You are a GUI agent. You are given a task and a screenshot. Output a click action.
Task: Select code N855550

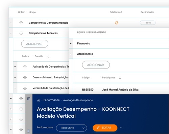click(x=88, y=90)
